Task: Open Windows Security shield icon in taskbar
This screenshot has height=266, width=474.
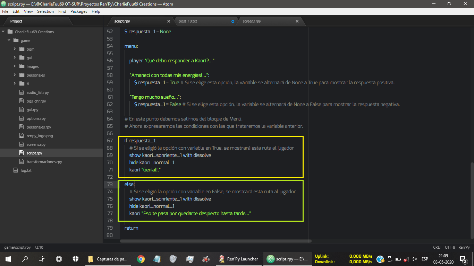Action: pos(76,259)
